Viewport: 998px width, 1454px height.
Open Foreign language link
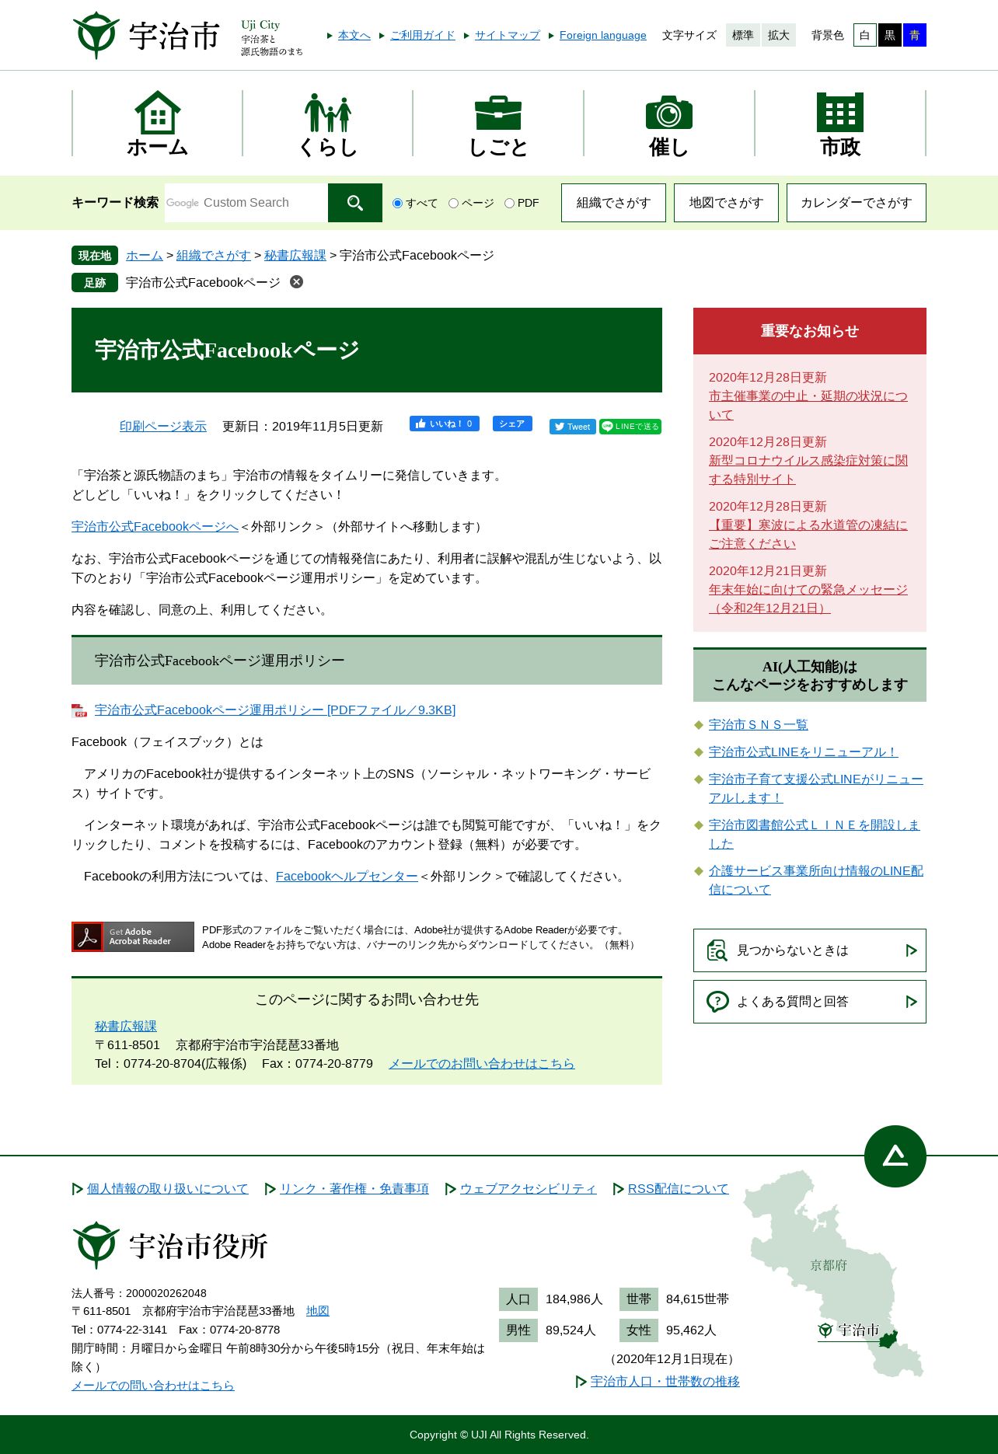pos(603,35)
